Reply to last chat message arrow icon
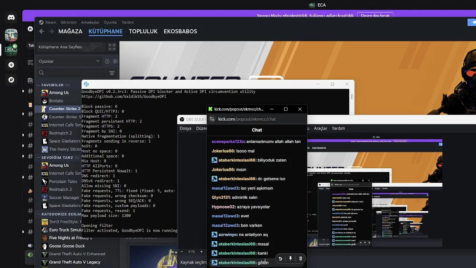 click(280, 258)
